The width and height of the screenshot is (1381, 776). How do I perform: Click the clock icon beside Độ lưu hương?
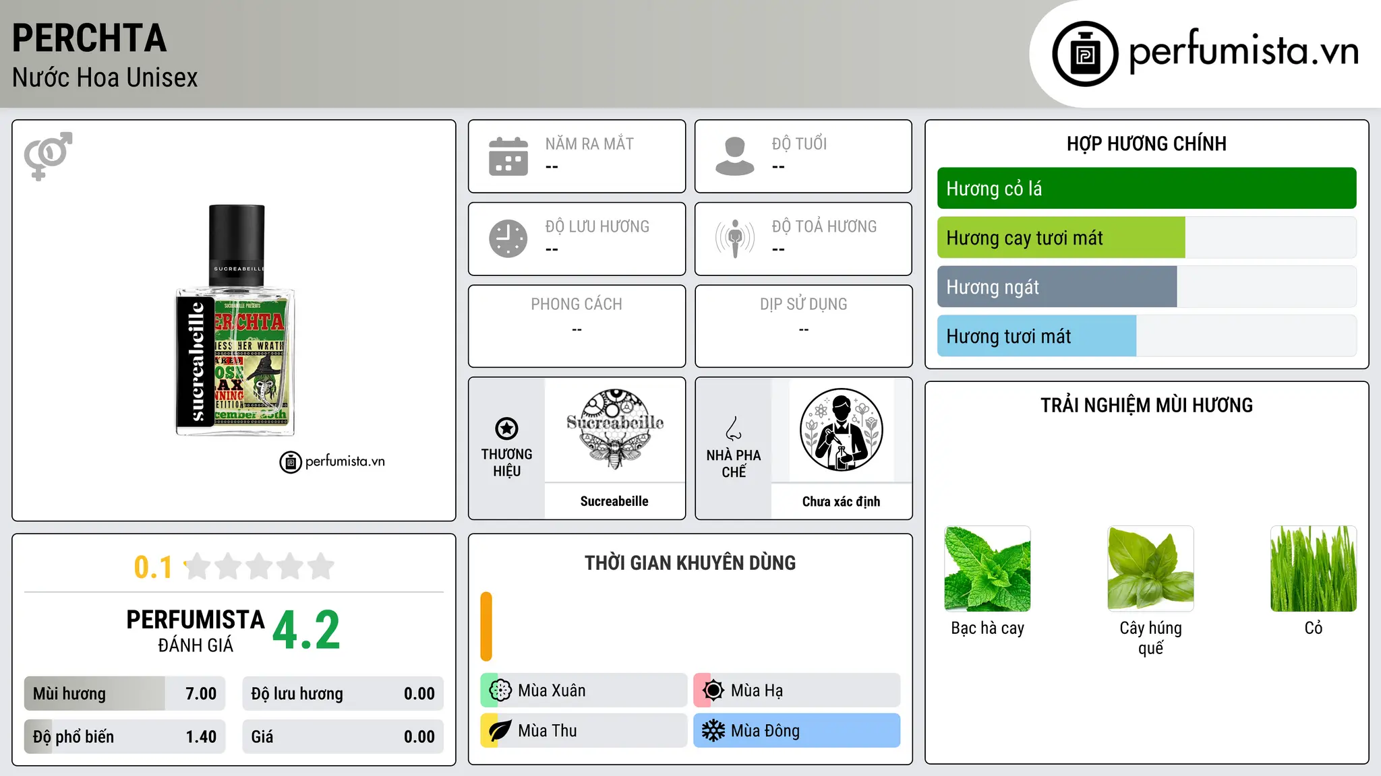(x=508, y=238)
